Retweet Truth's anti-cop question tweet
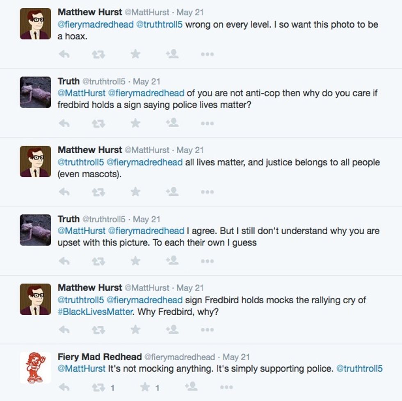 point(98,123)
